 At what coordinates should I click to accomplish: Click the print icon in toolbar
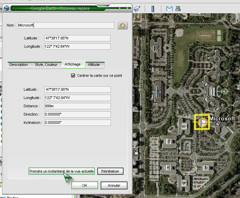178,9
